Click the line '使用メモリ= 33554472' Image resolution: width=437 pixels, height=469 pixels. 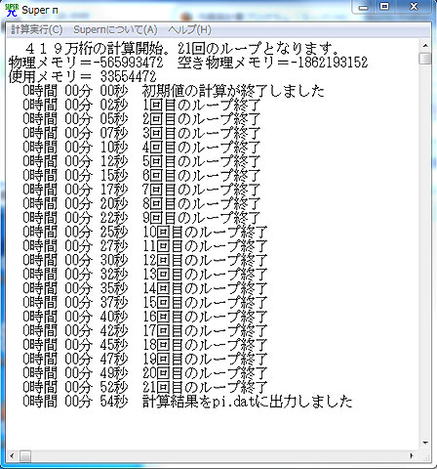pos(82,77)
